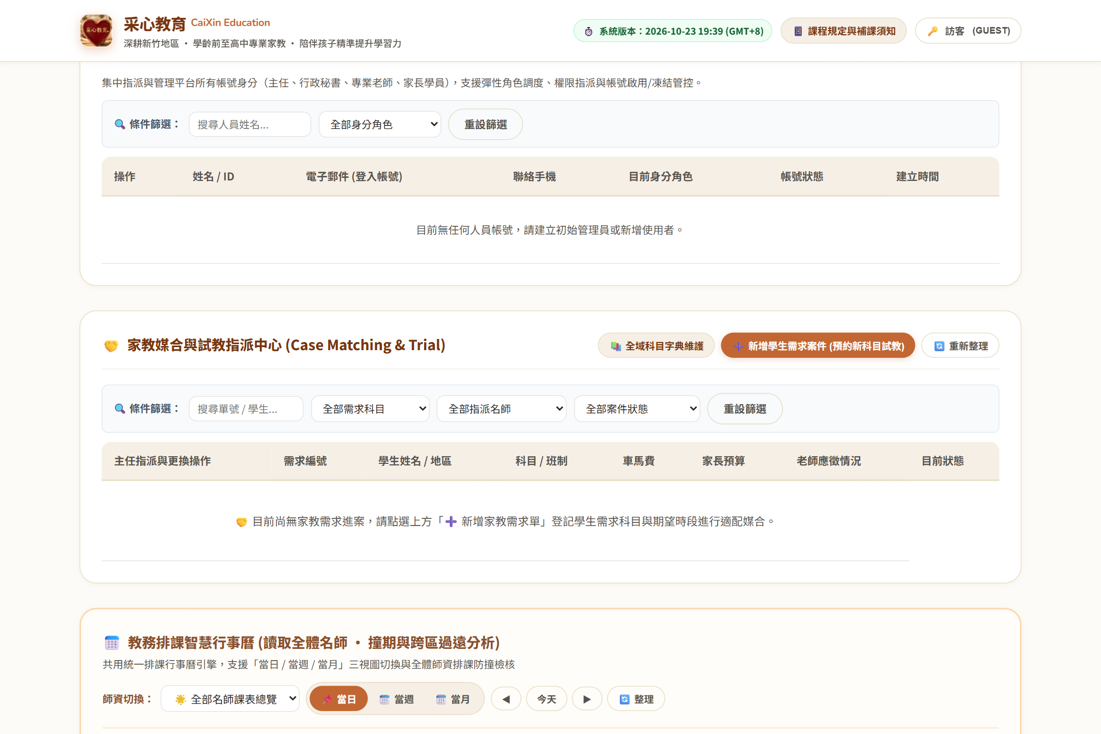The height and width of the screenshot is (734, 1101).
Task: Click the refresh icon on 重新整理
Action: point(939,346)
